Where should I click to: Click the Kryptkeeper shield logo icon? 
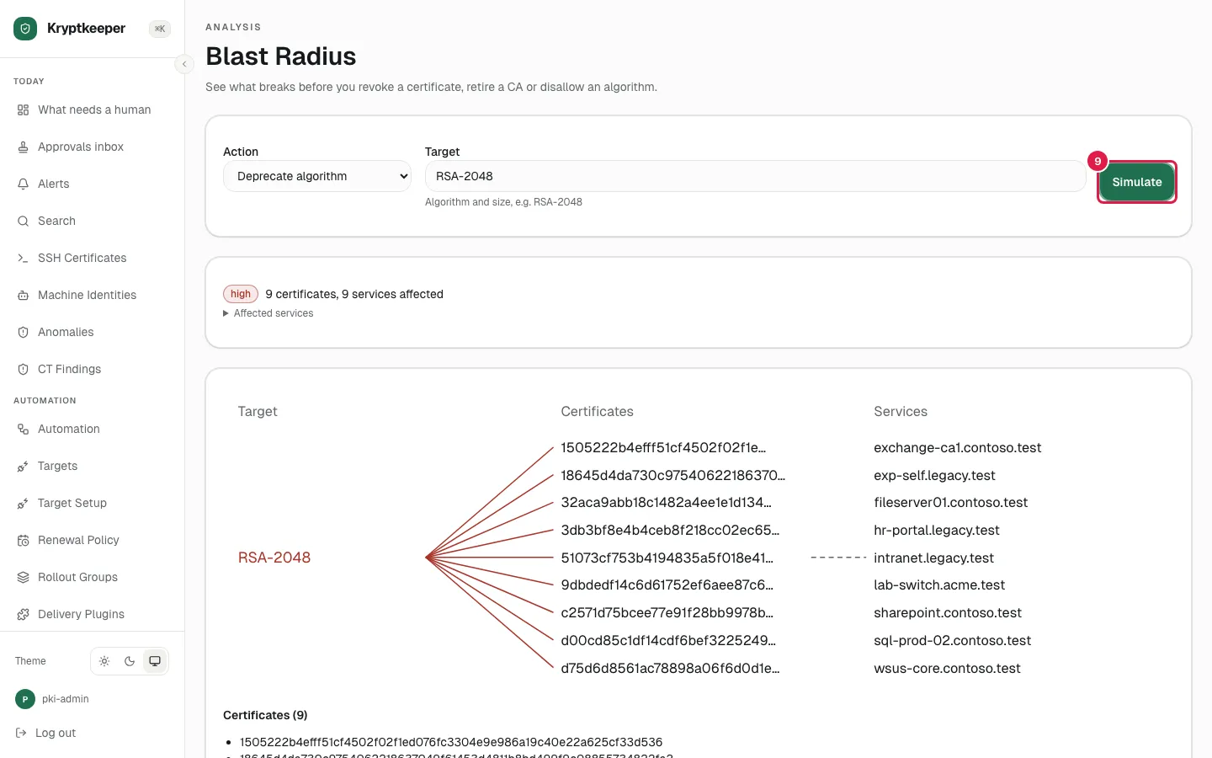(x=25, y=29)
